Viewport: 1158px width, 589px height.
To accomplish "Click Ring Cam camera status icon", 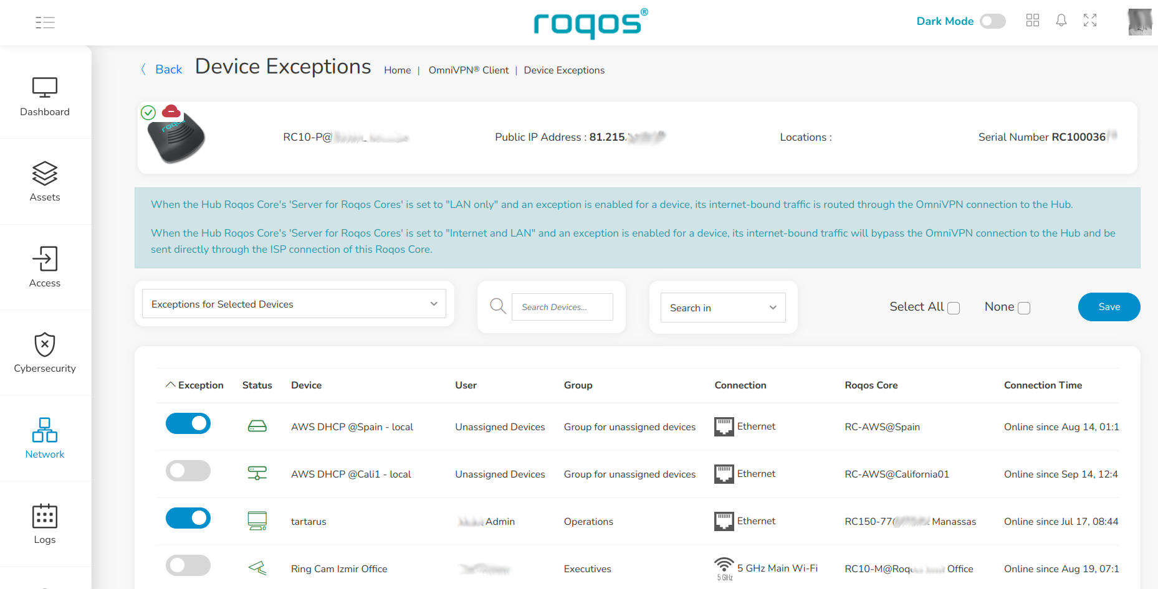I will (x=257, y=568).
